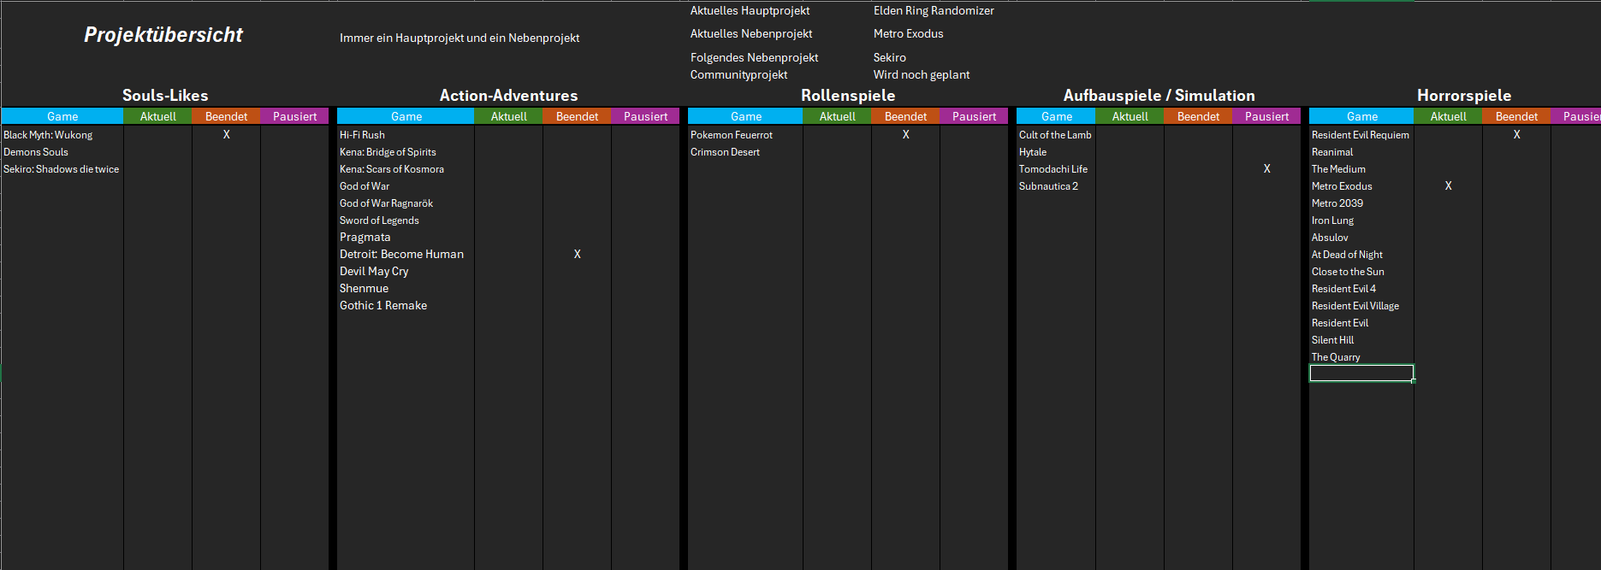
Task: Click the Souls-Likes section heading
Action: [x=165, y=96]
